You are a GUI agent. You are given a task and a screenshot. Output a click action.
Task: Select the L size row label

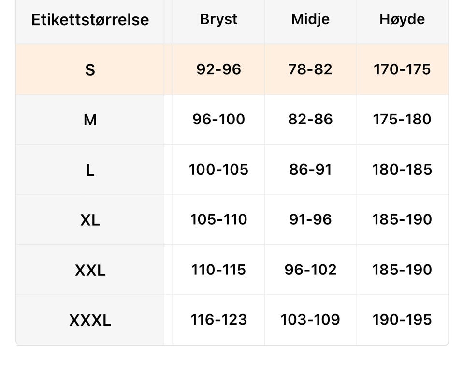[90, 170]
